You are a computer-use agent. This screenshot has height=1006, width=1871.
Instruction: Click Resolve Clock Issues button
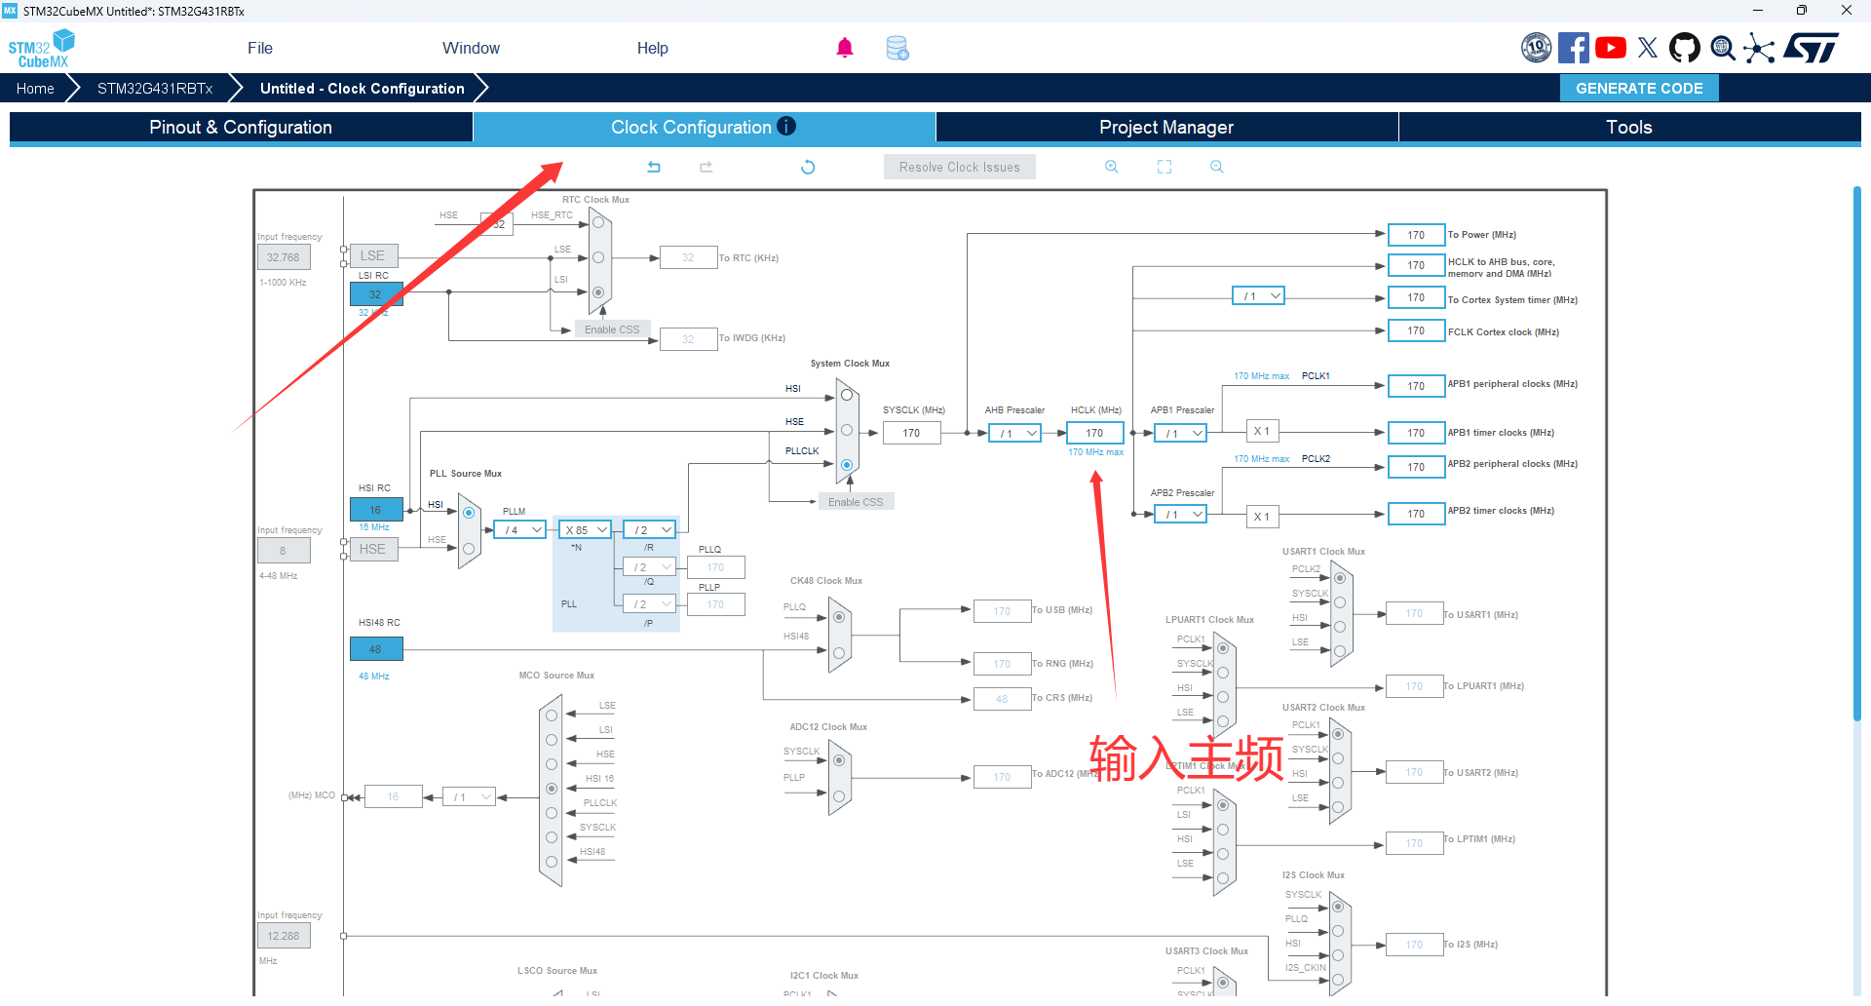click(959, 167)
